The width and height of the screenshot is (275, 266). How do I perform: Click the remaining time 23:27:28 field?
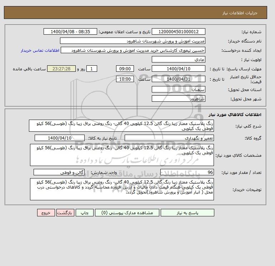click(x=61, y=69)
